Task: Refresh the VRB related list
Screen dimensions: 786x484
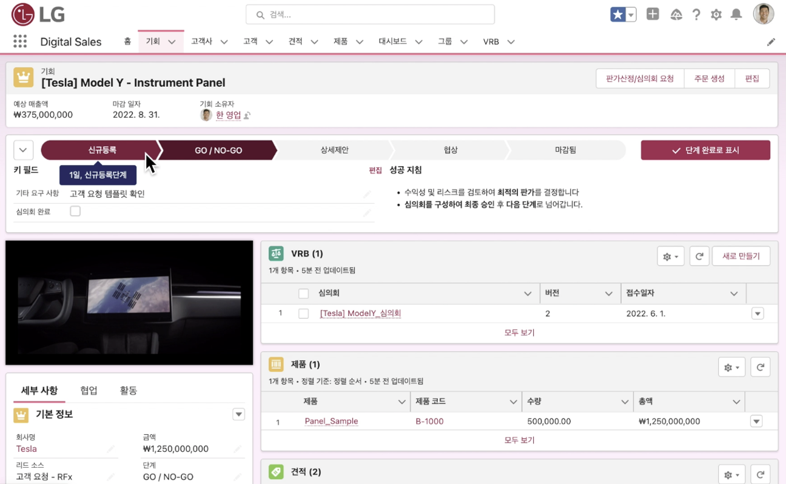Action: [699, 256]
